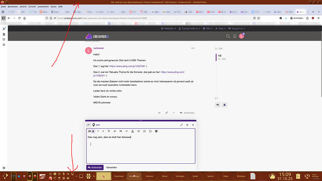
Task: Open the composer options gear menu
Action: click(x=156, y=131)
